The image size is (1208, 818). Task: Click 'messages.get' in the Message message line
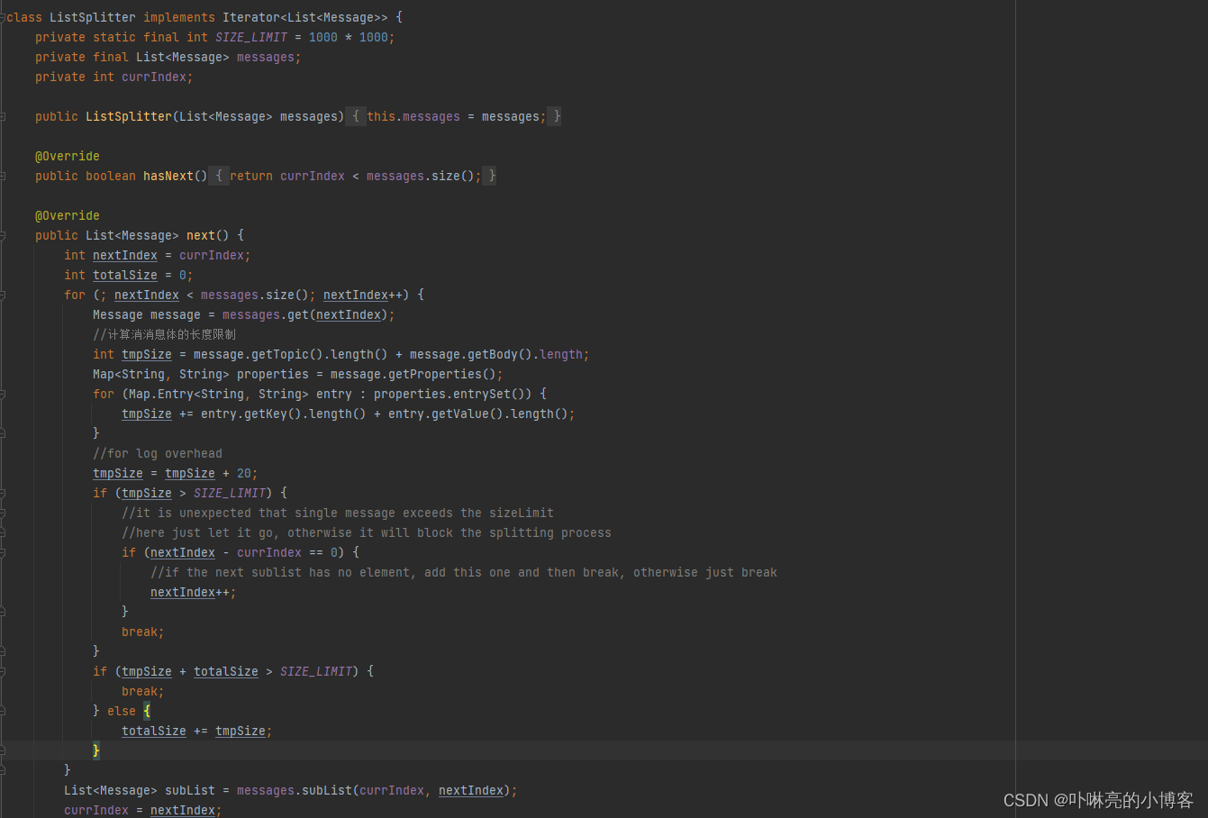pyautogui.click(x=266, y=314)
